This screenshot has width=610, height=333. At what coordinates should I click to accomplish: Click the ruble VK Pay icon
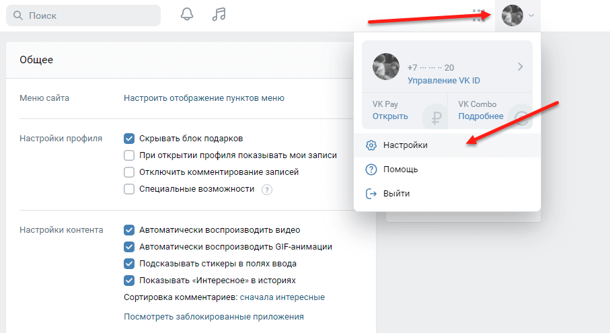pyautogui.click(x=436, y=117)
